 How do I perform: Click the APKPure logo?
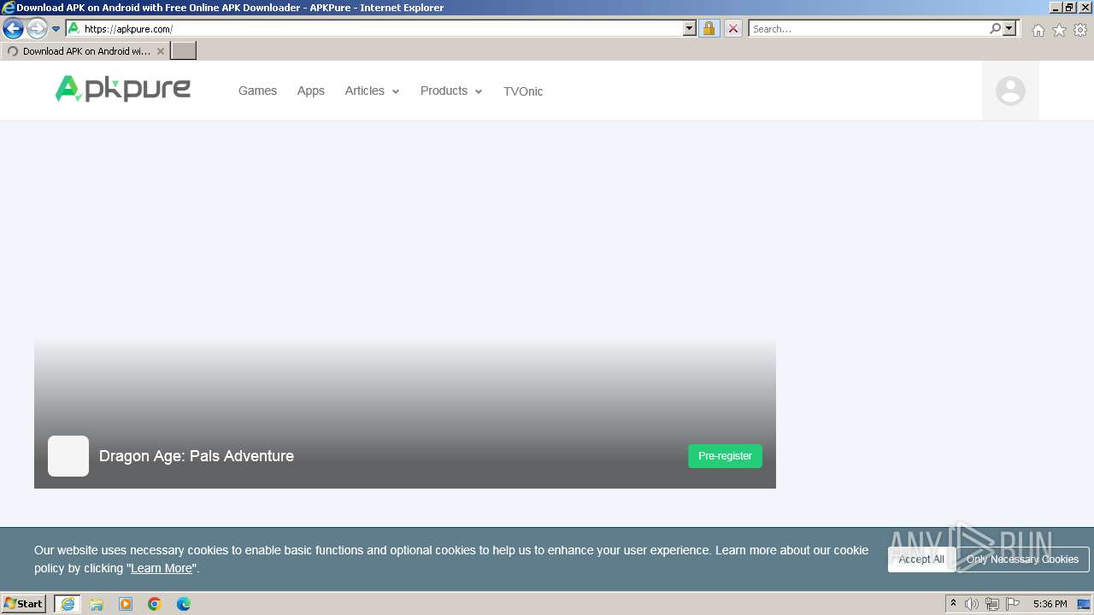(x=123, y=89)
